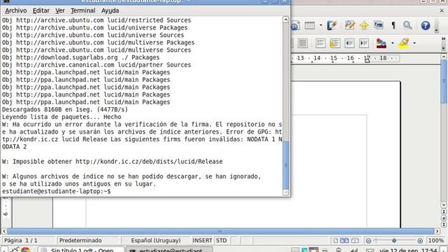Toggle Bullets On/Off icon

tap(335, 43)
